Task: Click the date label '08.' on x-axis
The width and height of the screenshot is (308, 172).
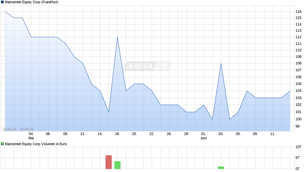Action: (66, 134)
